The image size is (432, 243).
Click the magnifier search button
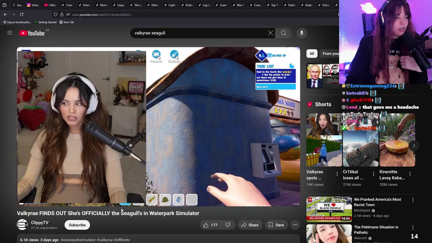pyautogui.click(x=283, y=33)
